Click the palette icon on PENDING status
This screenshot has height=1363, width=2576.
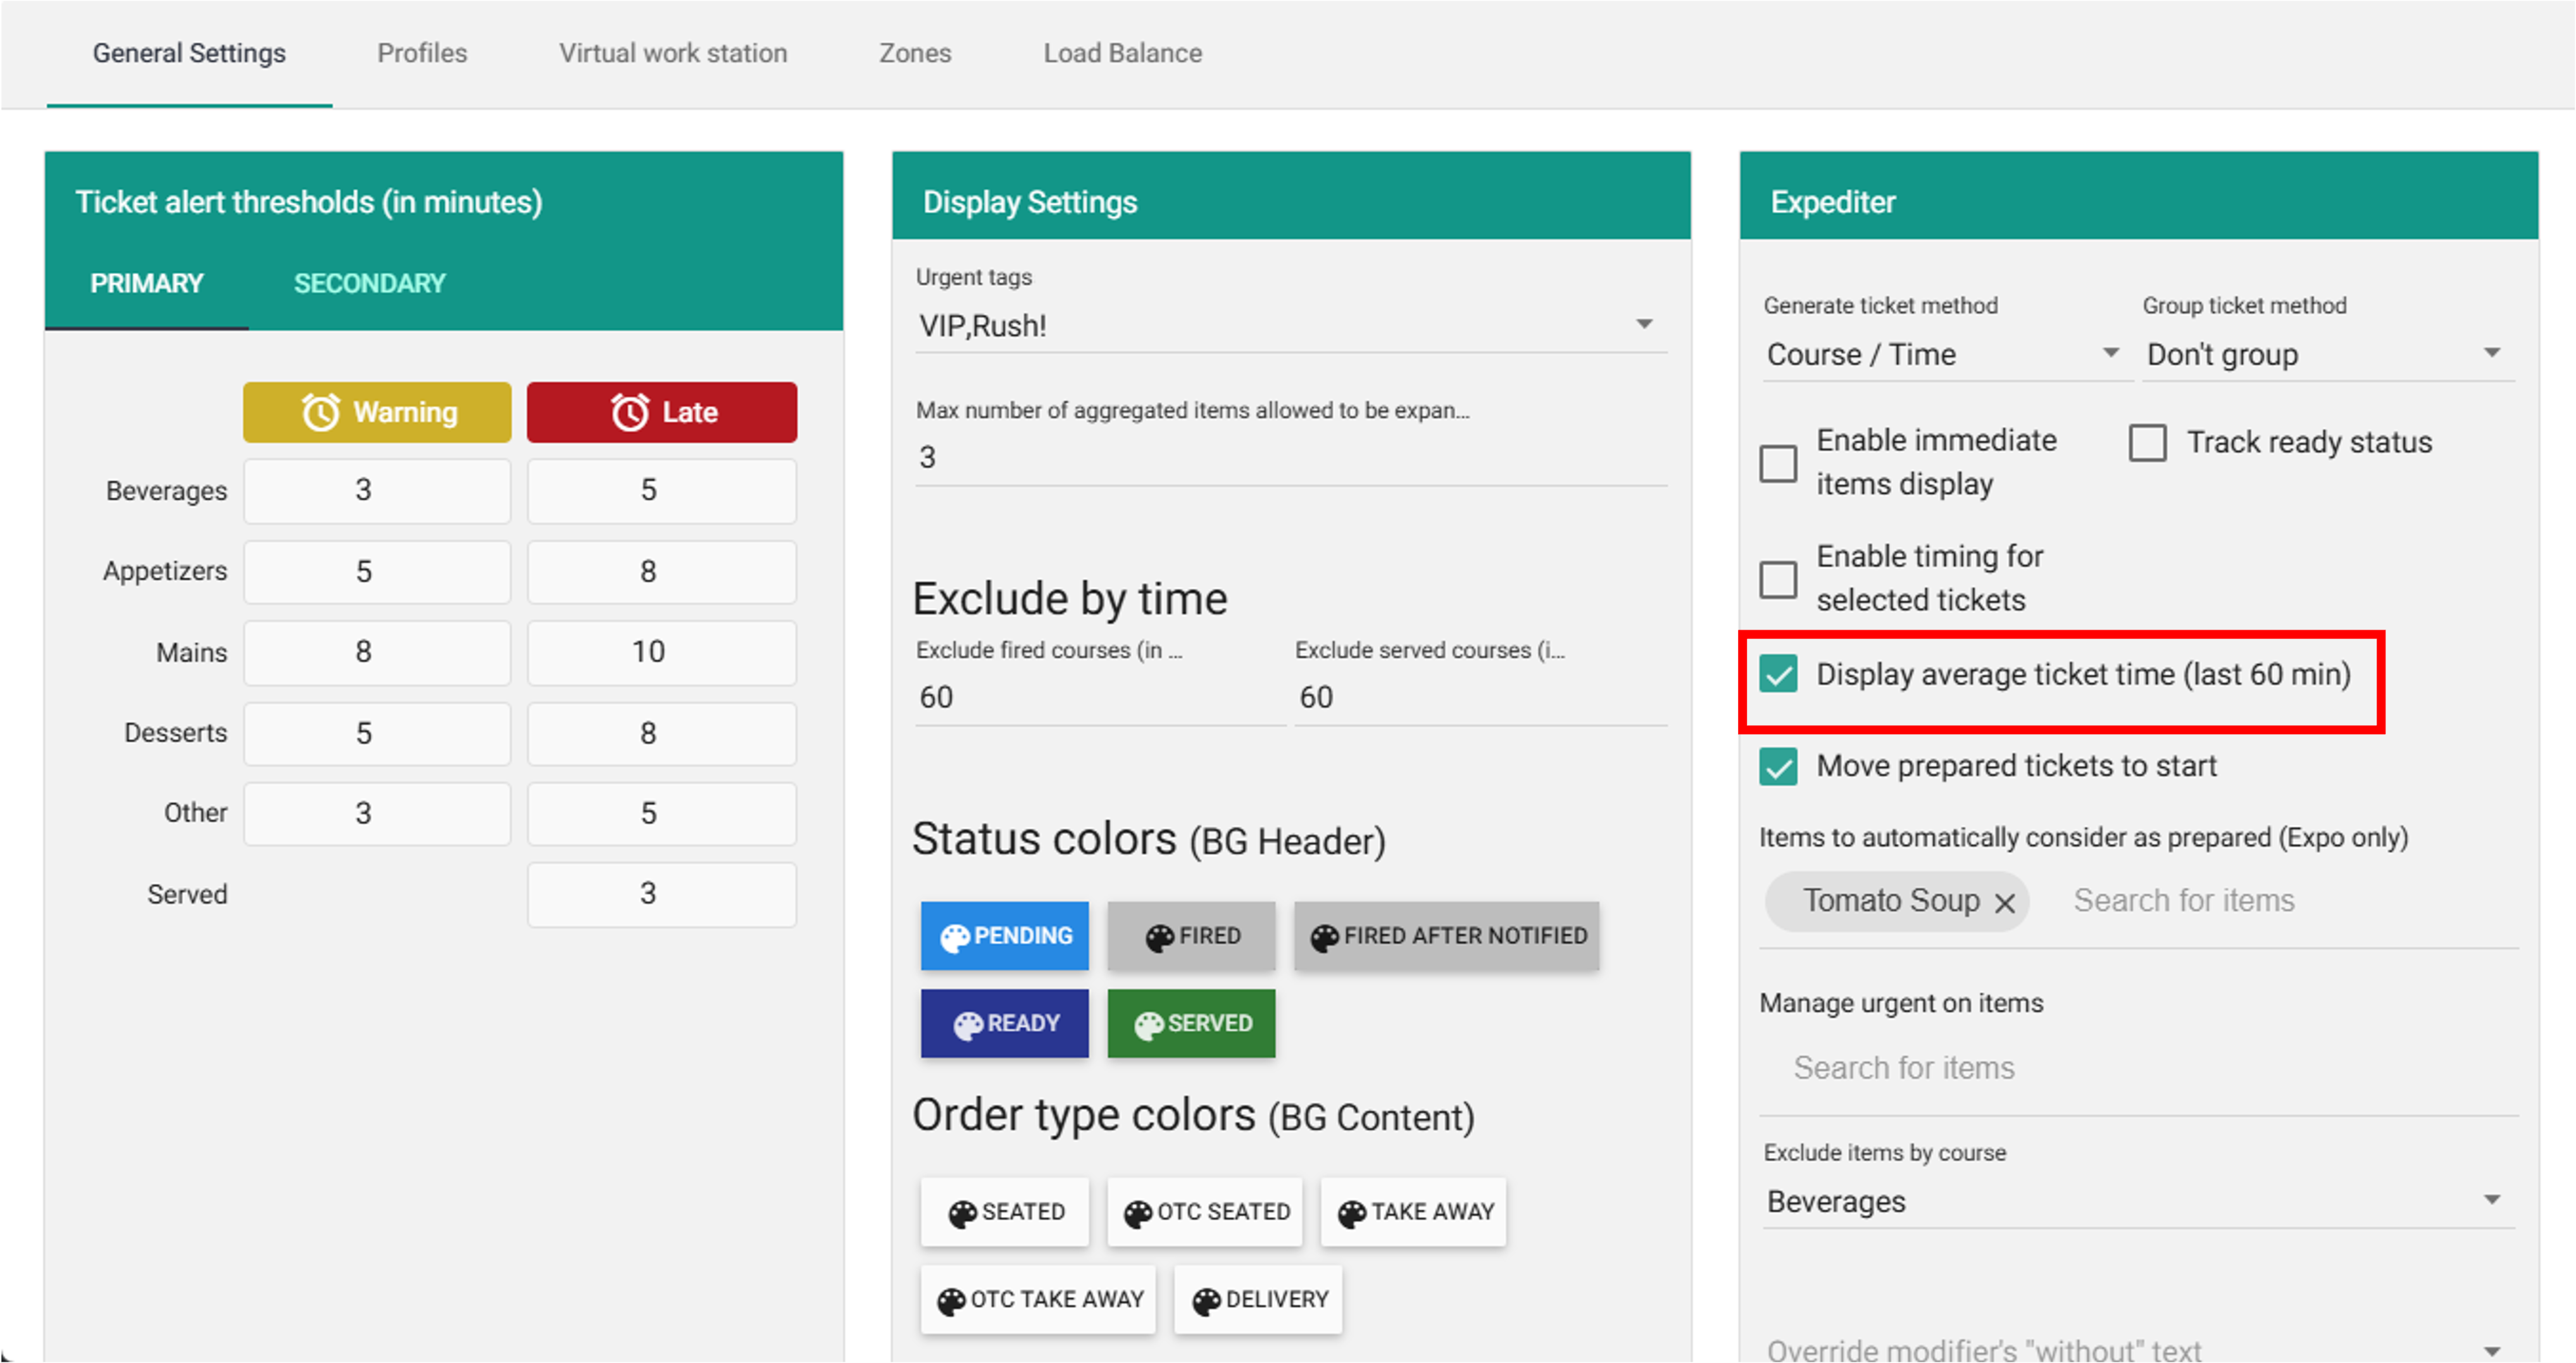[954, 937]
